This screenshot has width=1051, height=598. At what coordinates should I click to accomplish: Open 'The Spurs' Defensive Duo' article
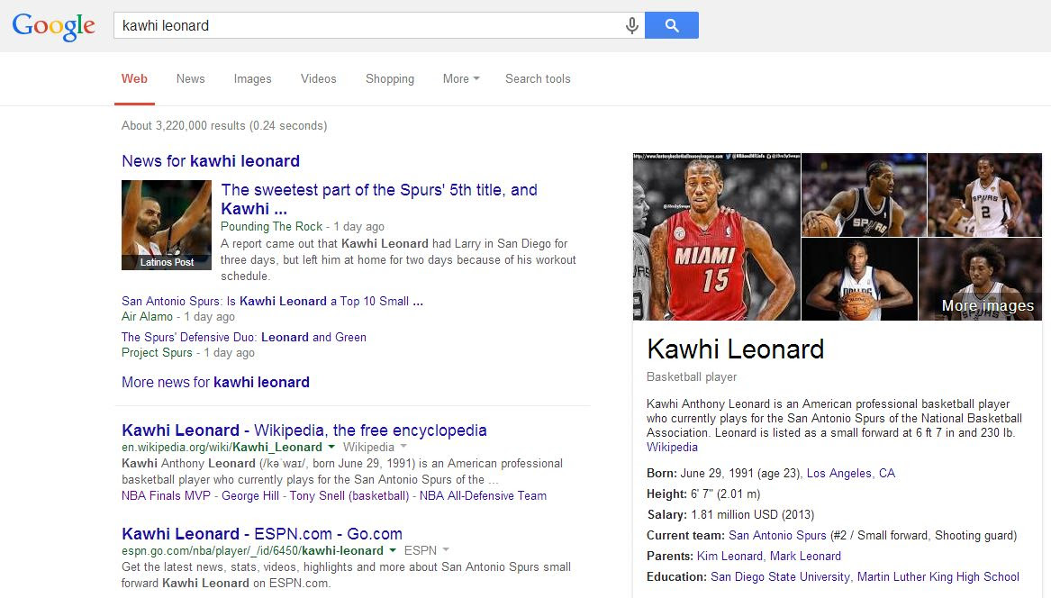pyautogui.click(x=244, y=337)
